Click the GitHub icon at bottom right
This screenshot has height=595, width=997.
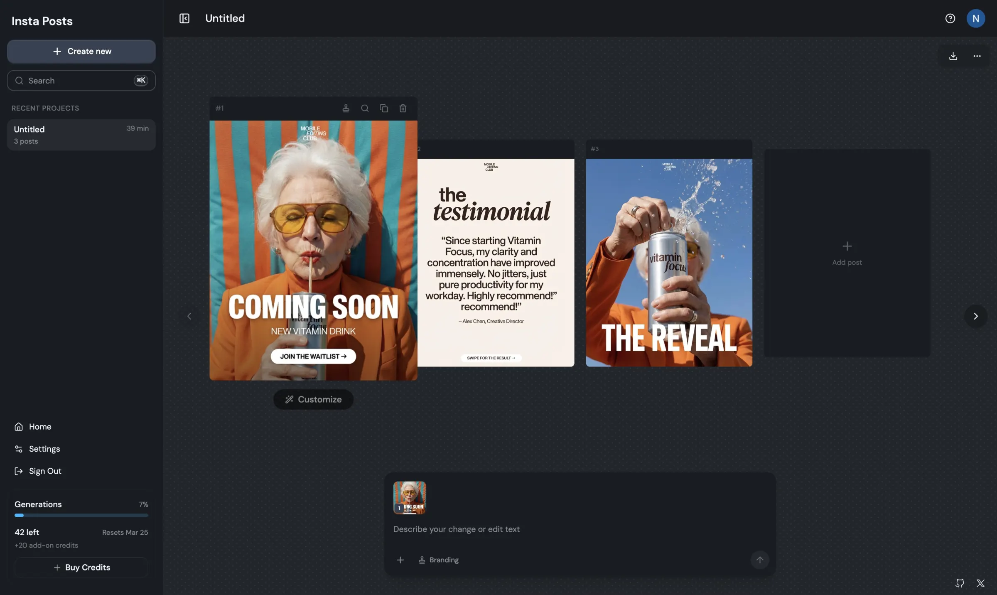[960, 583]
